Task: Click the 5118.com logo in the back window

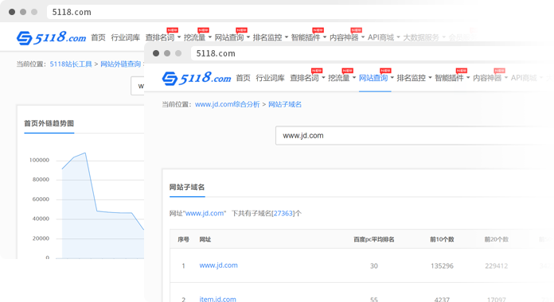Action: [x=51, y=37]
